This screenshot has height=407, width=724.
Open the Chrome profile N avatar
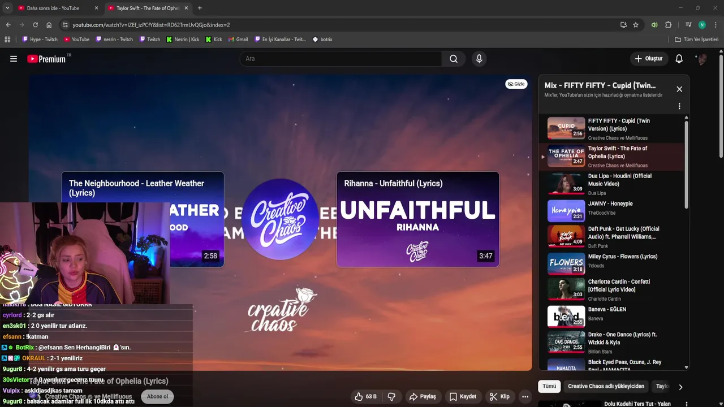coord(702,25)
